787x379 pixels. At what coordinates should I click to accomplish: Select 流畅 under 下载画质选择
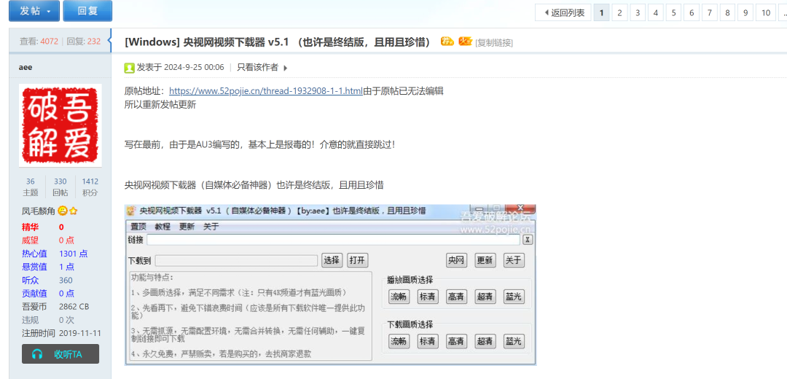(x=399, y=341)
